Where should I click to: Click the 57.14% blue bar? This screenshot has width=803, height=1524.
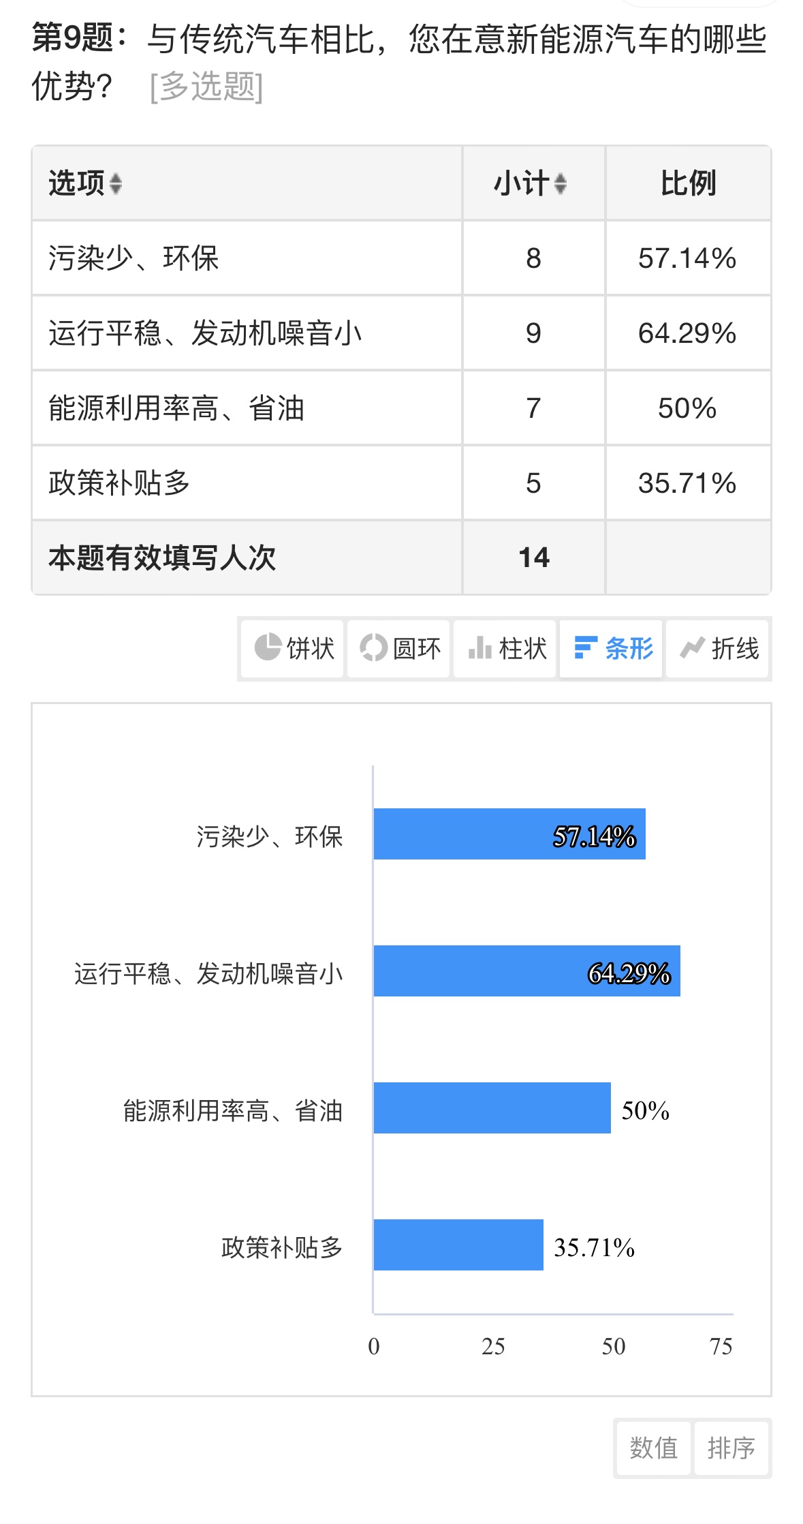(x=509, y=834)
